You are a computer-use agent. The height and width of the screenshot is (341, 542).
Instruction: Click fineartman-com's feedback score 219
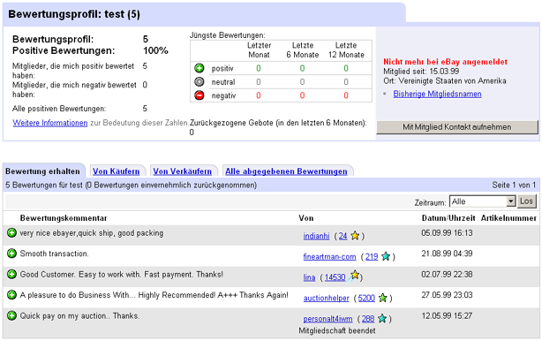[x=372, y=257]
